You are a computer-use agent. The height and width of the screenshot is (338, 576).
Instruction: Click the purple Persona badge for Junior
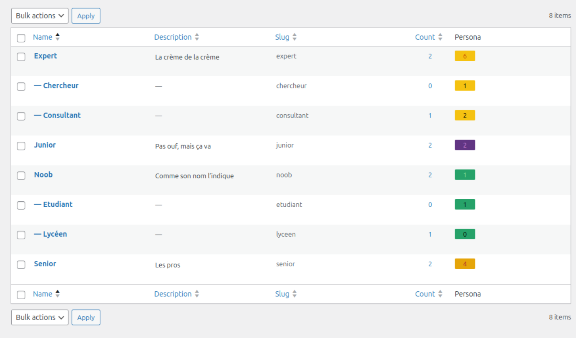pos(465,145)
